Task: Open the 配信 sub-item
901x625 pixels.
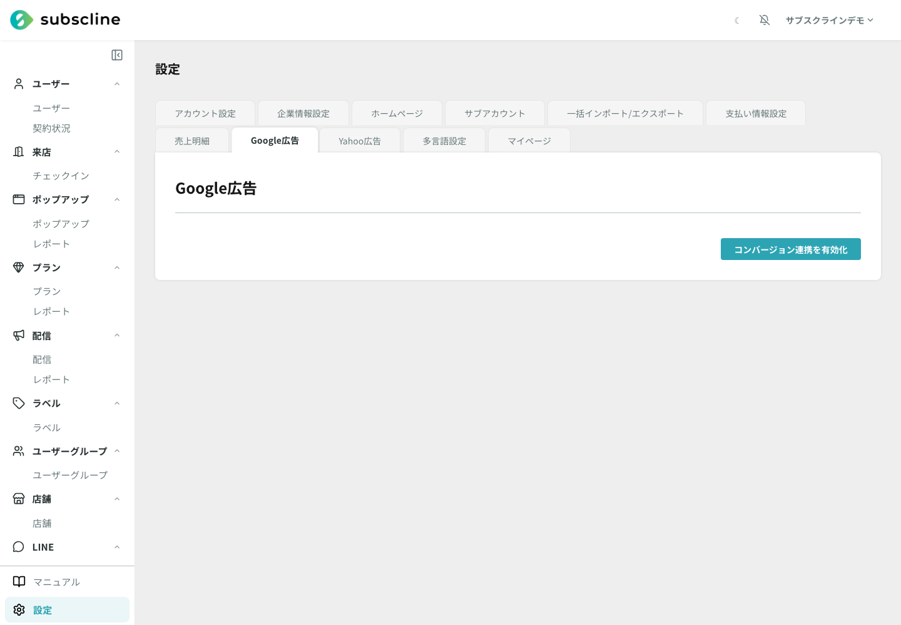Action: (42, 359)
